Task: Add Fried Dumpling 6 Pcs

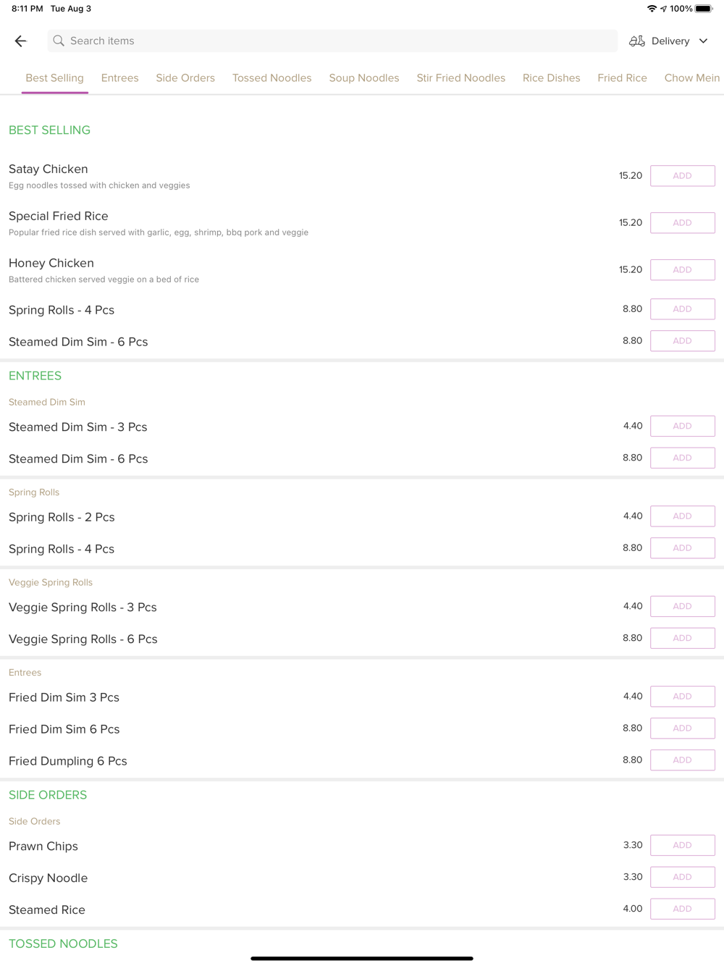Action: tap(682, 760)
